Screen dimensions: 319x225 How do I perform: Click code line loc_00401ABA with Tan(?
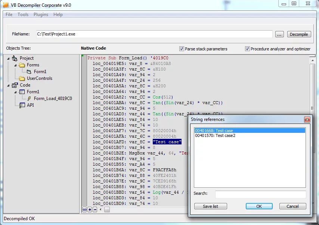point(158,103)
